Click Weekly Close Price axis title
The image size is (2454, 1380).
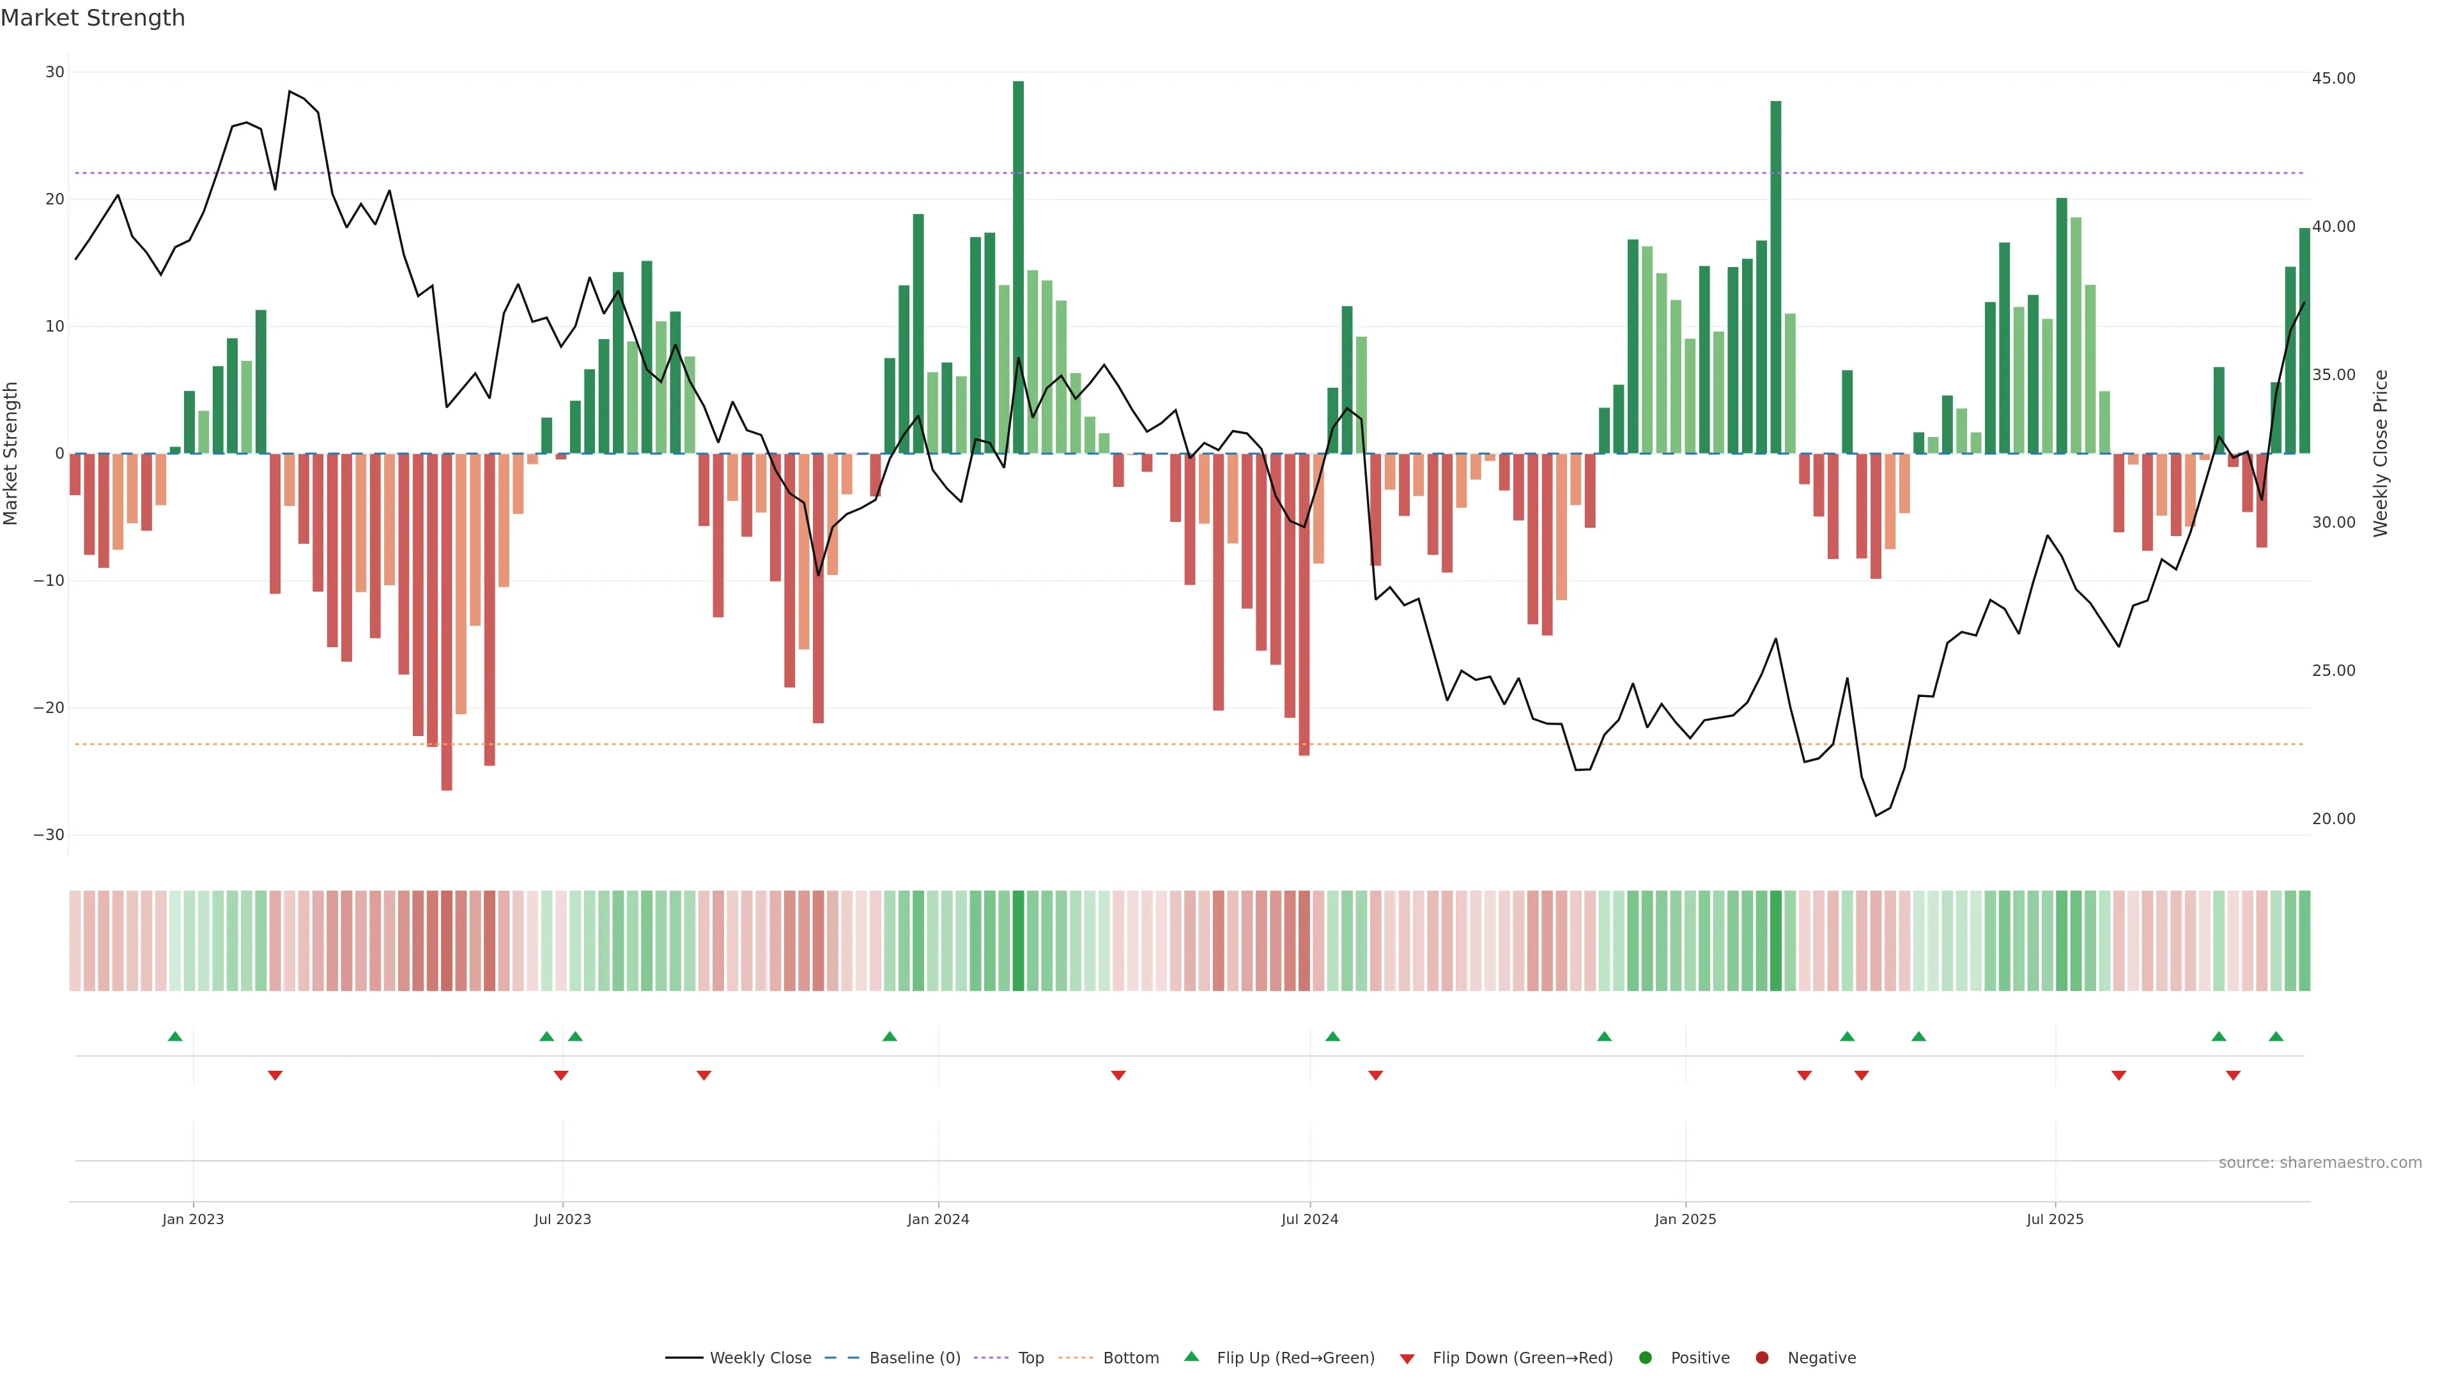[x=2381, y=454]
